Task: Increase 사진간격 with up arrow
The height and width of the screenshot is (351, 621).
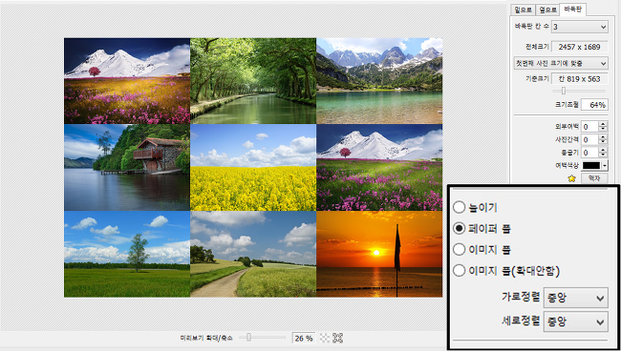Action: [x=603, y=137]
